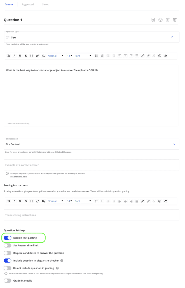Viewport: 185px width, 288px height.
Task: Toggle bold in question editor toolbar
Action: (x=9, y=56)
